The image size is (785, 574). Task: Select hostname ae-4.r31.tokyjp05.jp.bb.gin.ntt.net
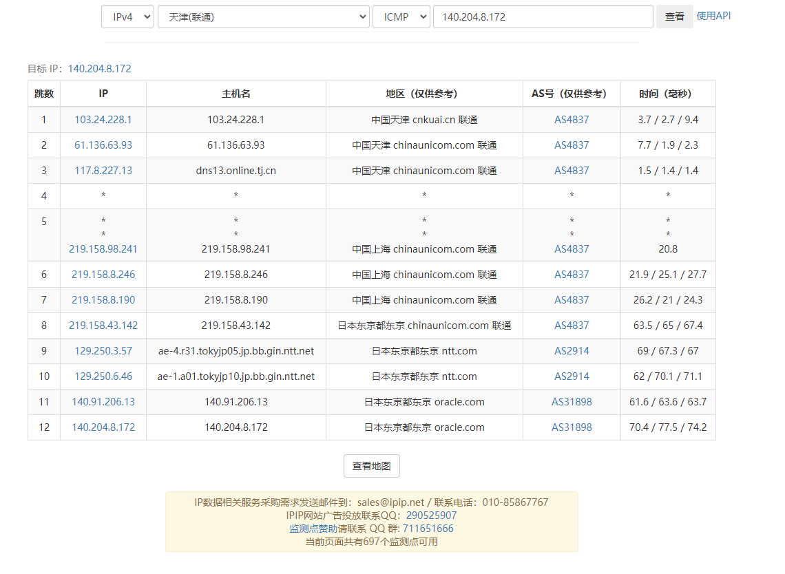[x=235, y=351]
